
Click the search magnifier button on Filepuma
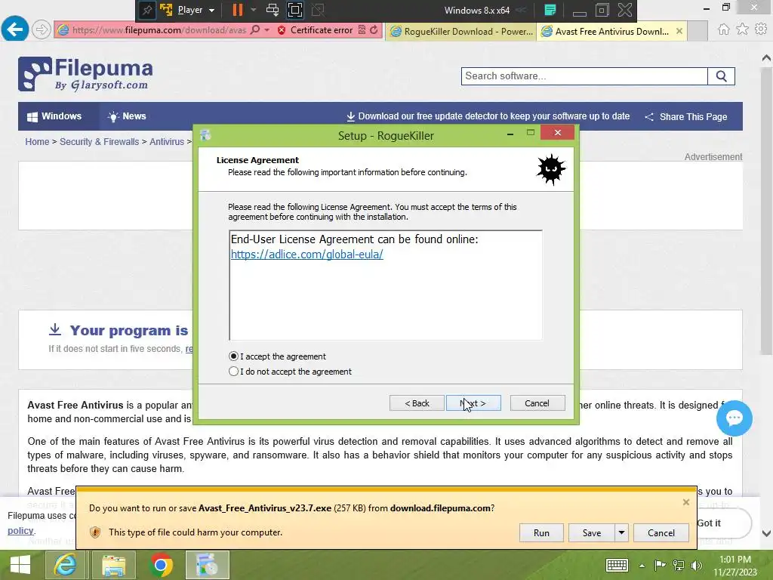click(x=721, y=76)
